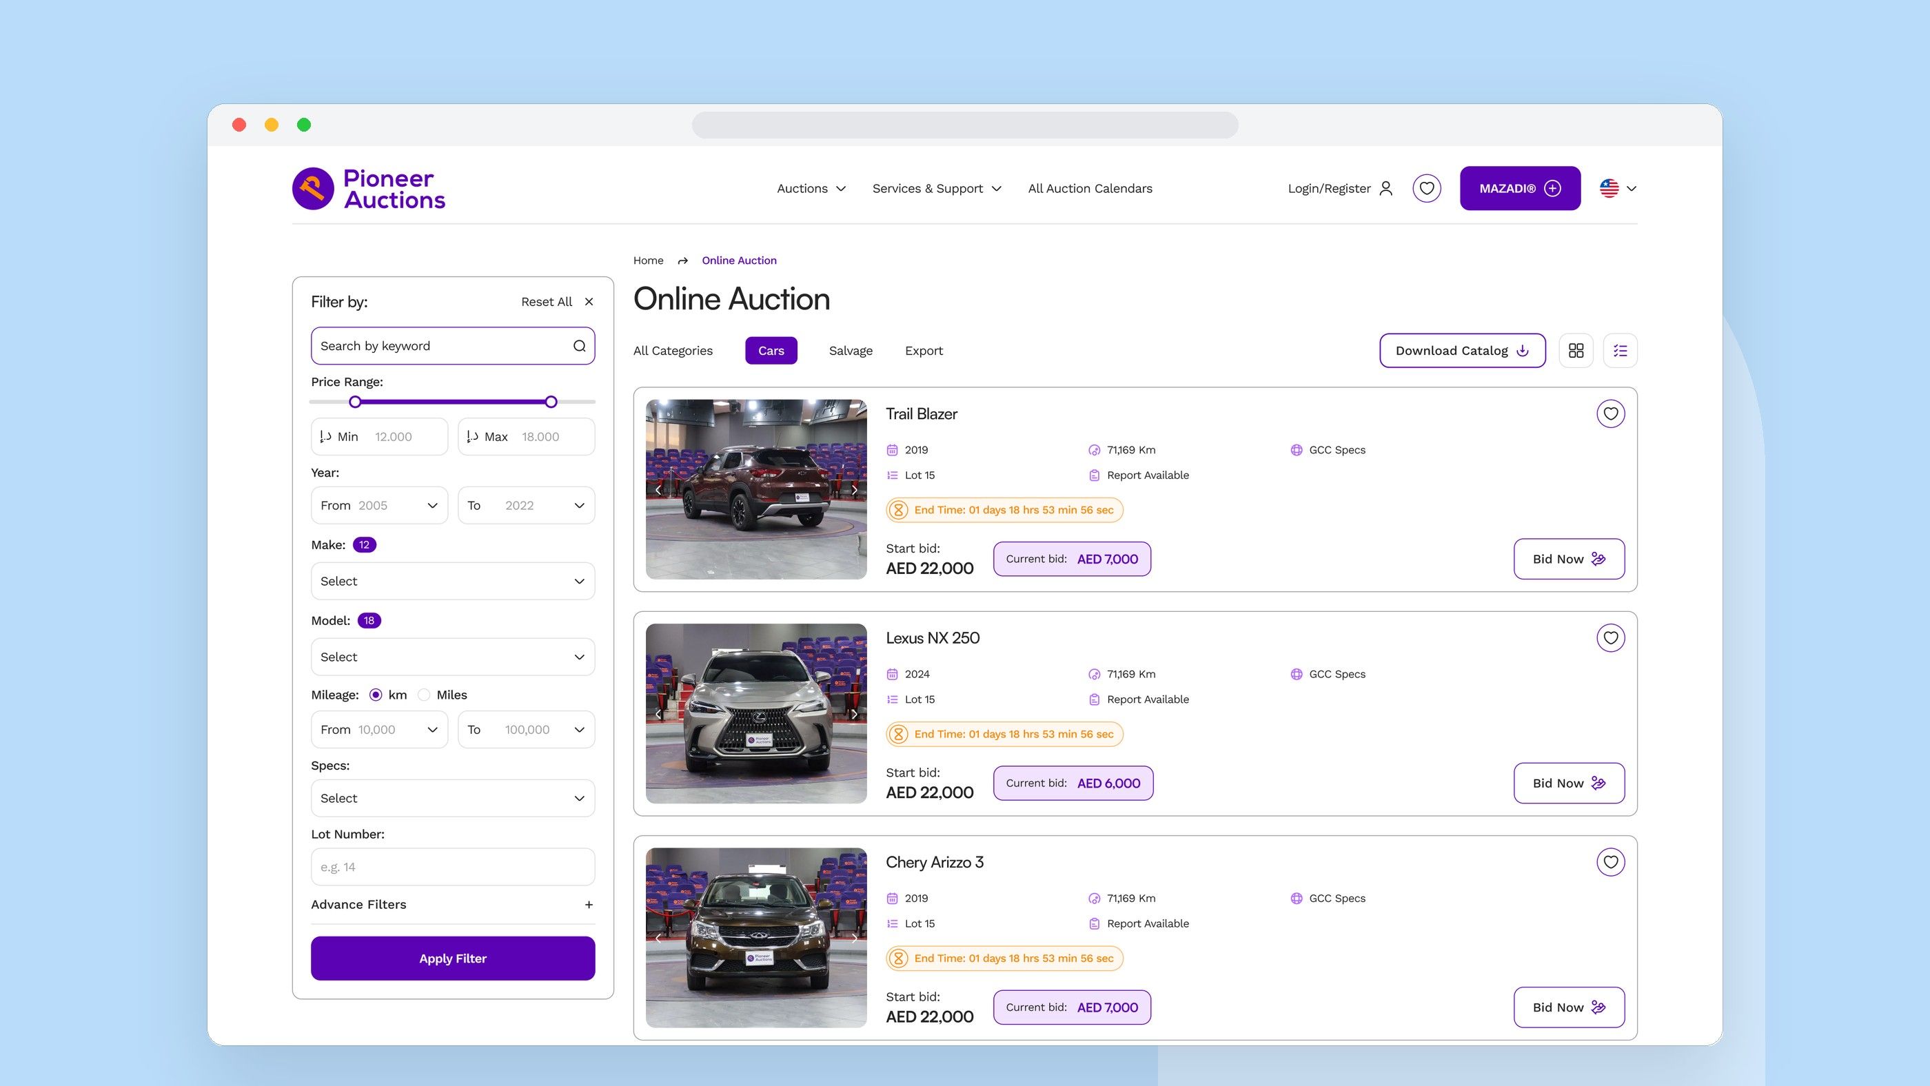Viewport: 1930px width, 1086px height.
Task: Switch to grid view layout
Action: point(1576,351)
